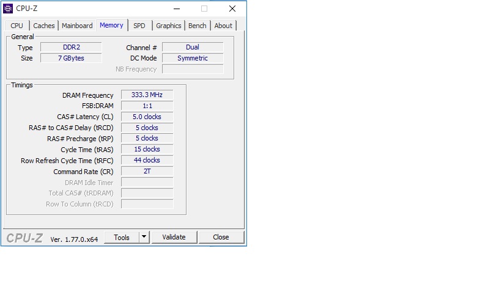Open the Caches tab
The image size is (499, 281).
(x=44, y=26)
